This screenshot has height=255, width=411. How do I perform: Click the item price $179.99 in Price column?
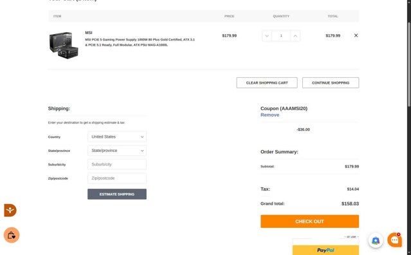230,35
